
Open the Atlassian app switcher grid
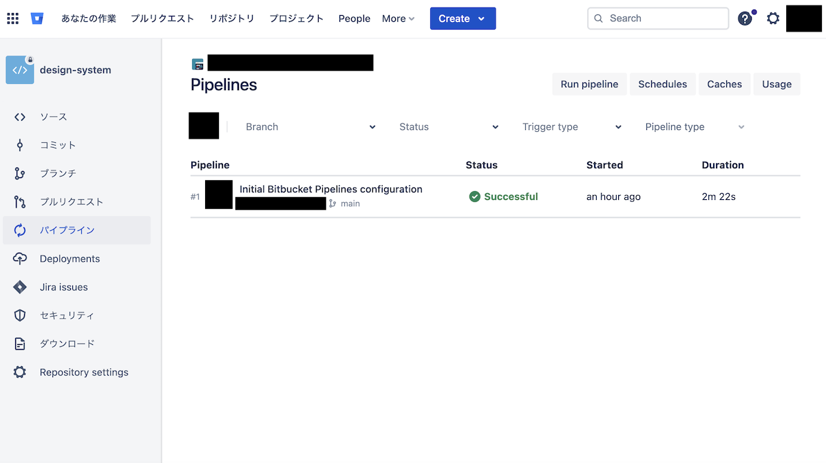click(x=12, y=18)
